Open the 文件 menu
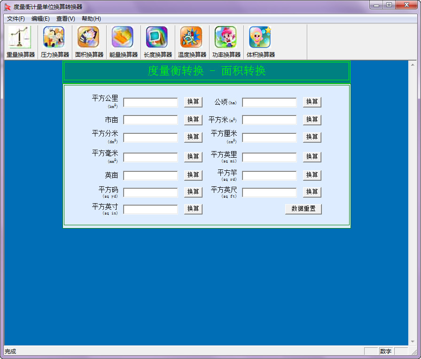This screenshot has height=359, width=421. (16, 19)
